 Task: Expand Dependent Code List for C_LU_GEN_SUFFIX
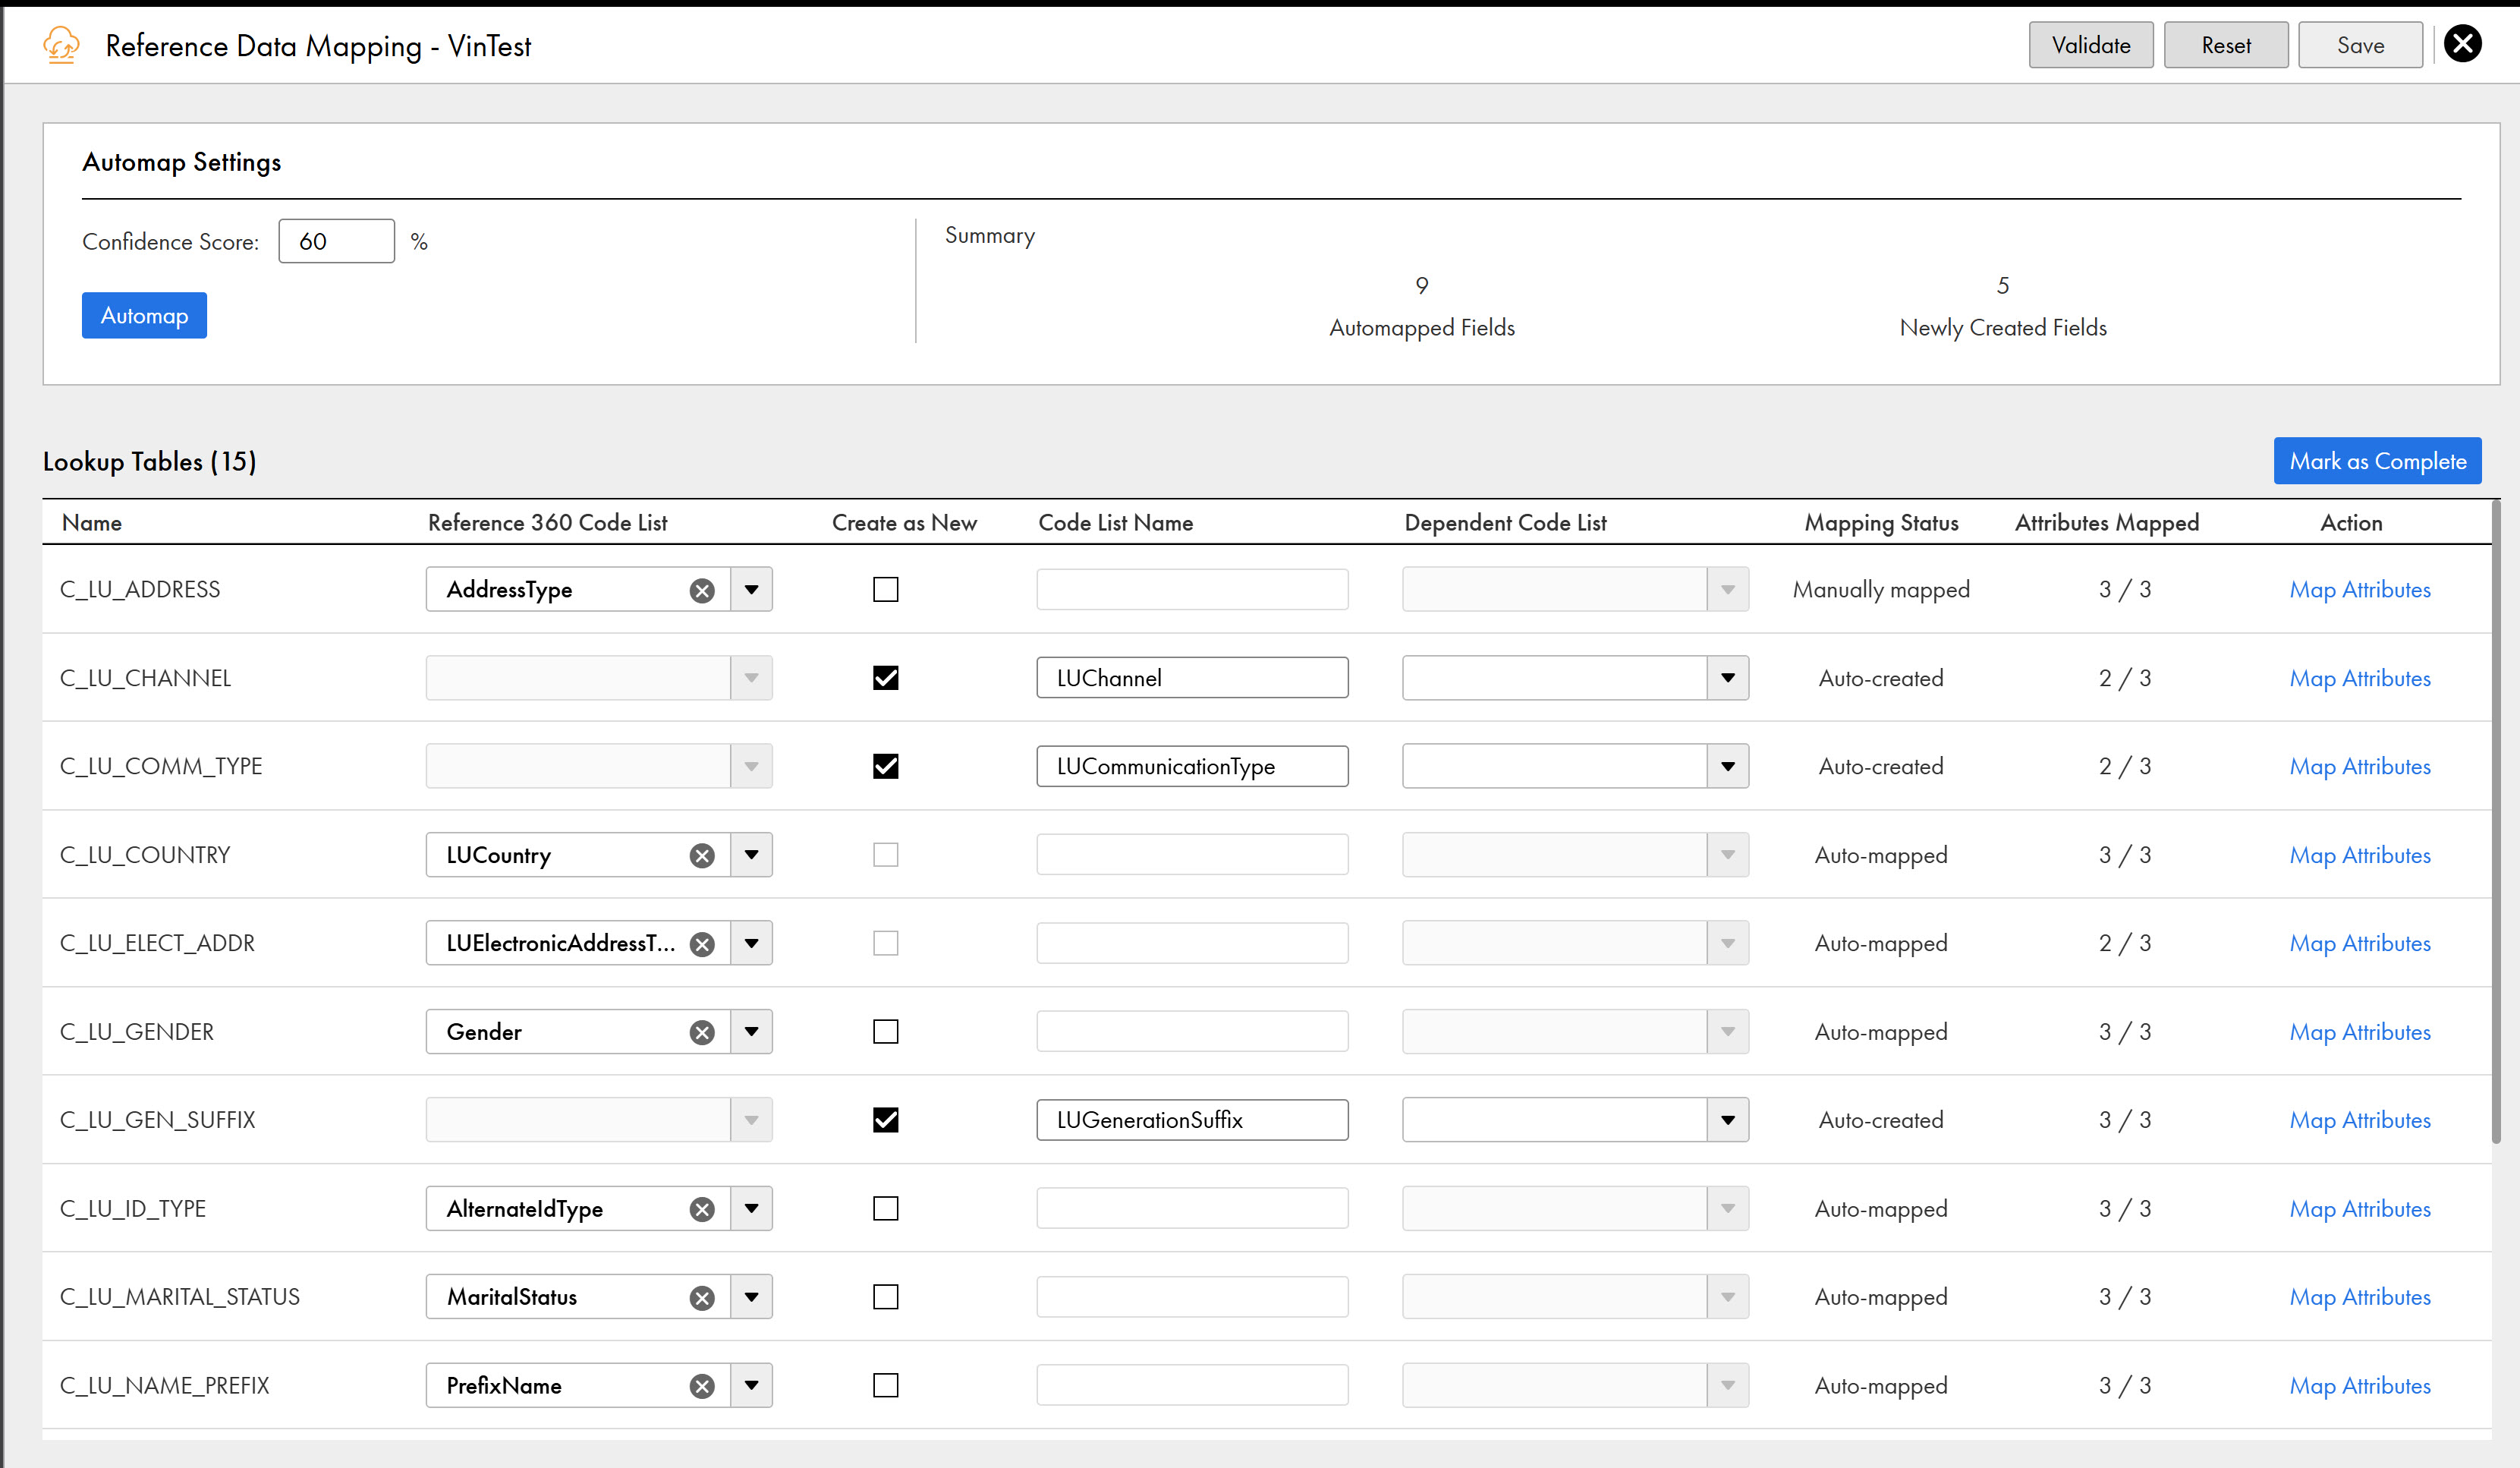click(1727, 1120)
